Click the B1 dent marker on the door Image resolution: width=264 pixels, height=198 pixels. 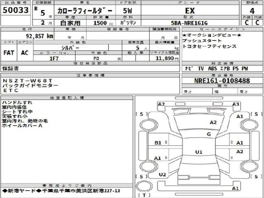(158, 143)
